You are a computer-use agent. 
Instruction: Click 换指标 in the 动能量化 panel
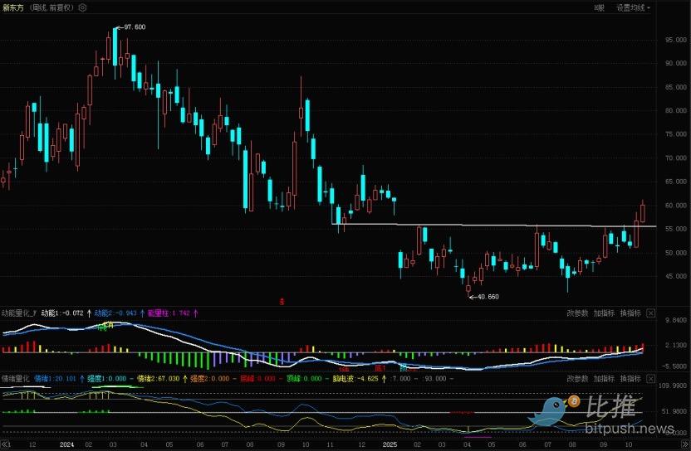(630, 313)
